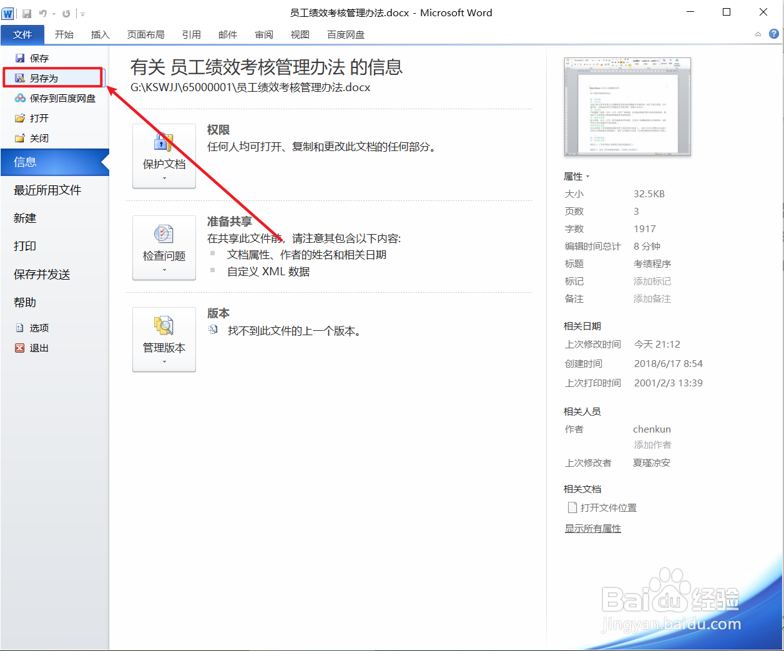784x651 pixels.
Task: Add an author with 添加作者
Action: click(652, 444)
